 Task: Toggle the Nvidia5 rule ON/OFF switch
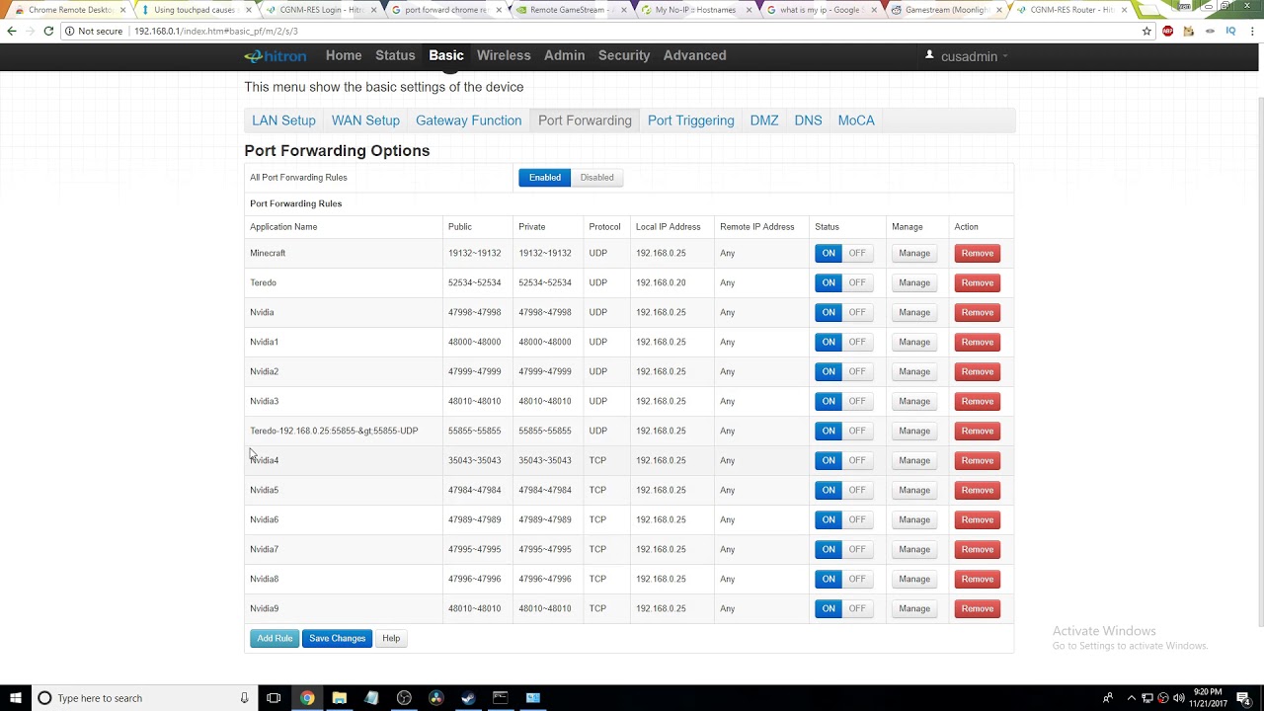pos(842,490)
